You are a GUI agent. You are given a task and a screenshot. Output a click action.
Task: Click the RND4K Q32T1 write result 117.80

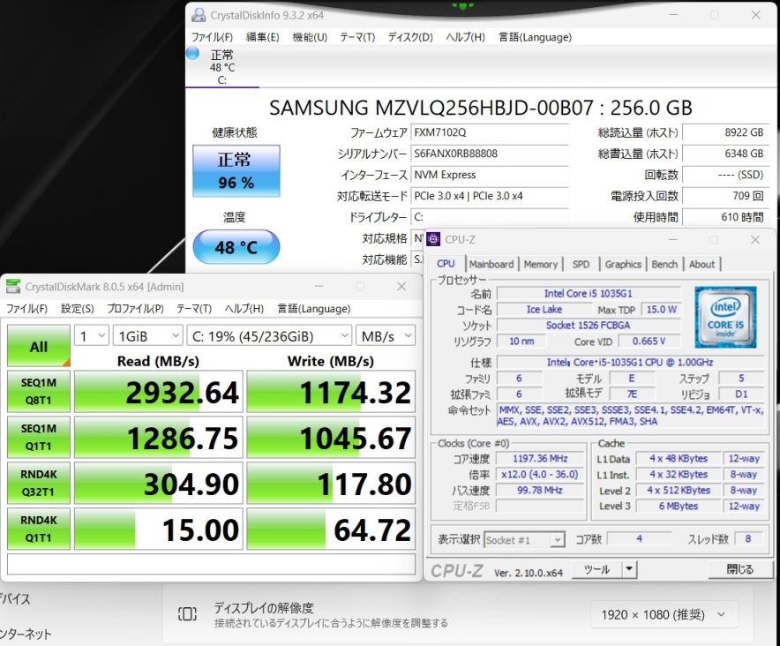tap(331, 484)
